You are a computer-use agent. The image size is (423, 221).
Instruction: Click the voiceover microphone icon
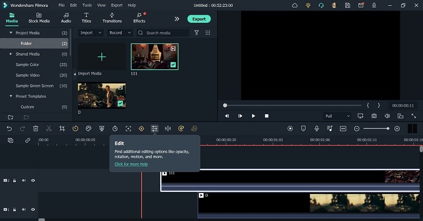(x=316, y=128)
